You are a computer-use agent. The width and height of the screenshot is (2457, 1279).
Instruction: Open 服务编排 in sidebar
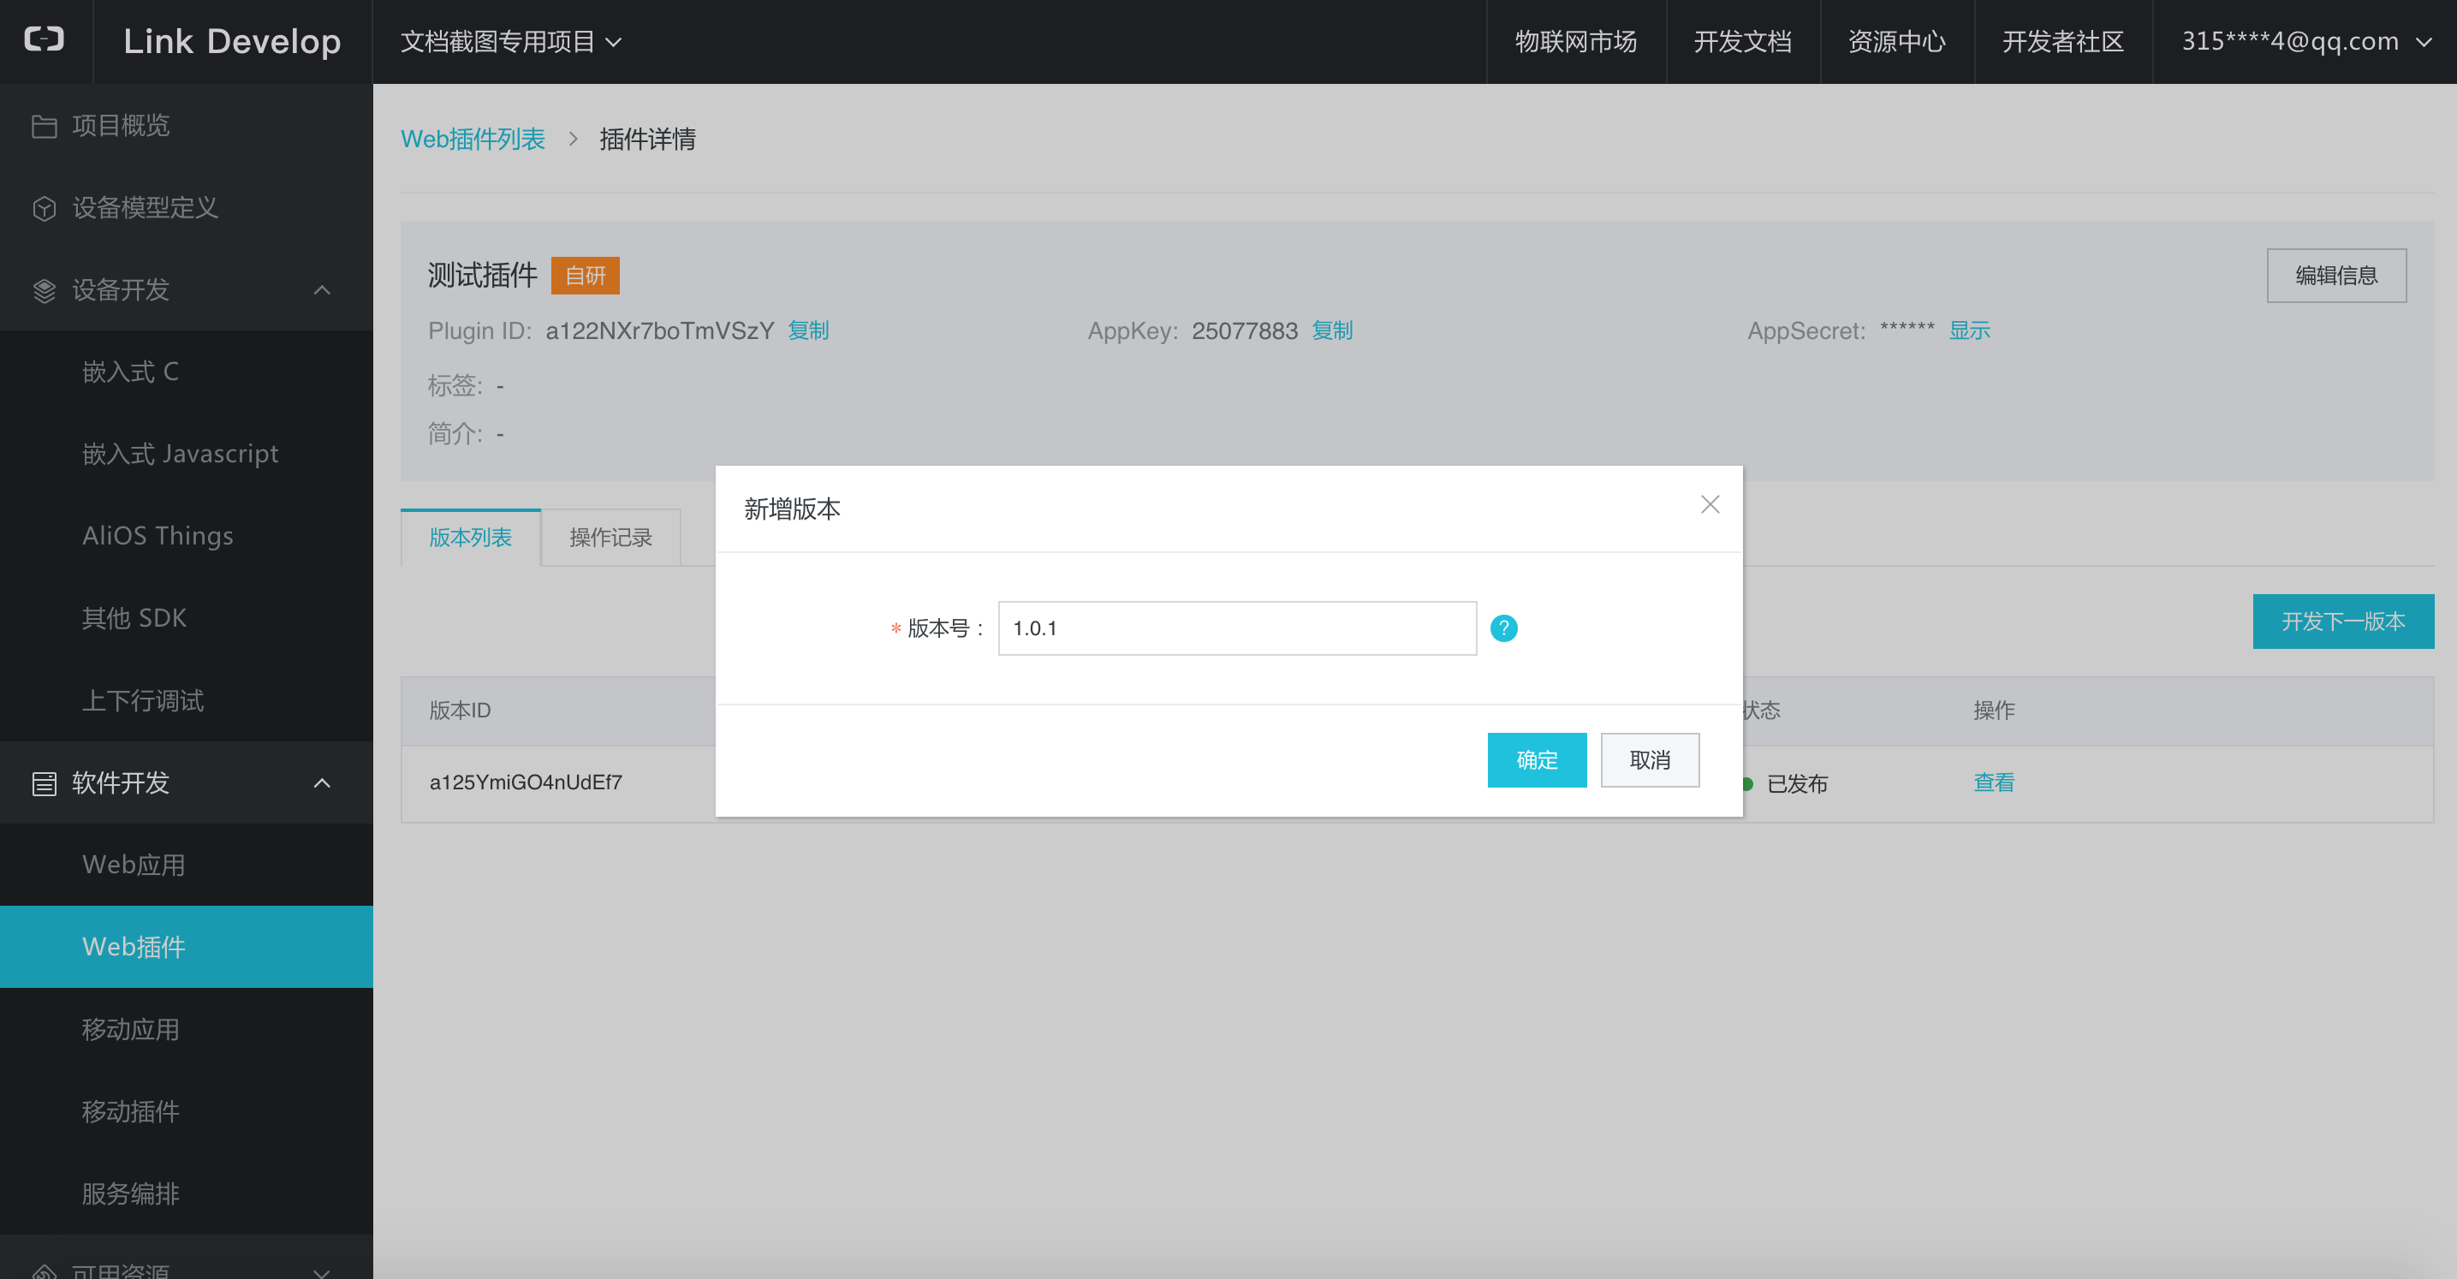coord(186,1193)
